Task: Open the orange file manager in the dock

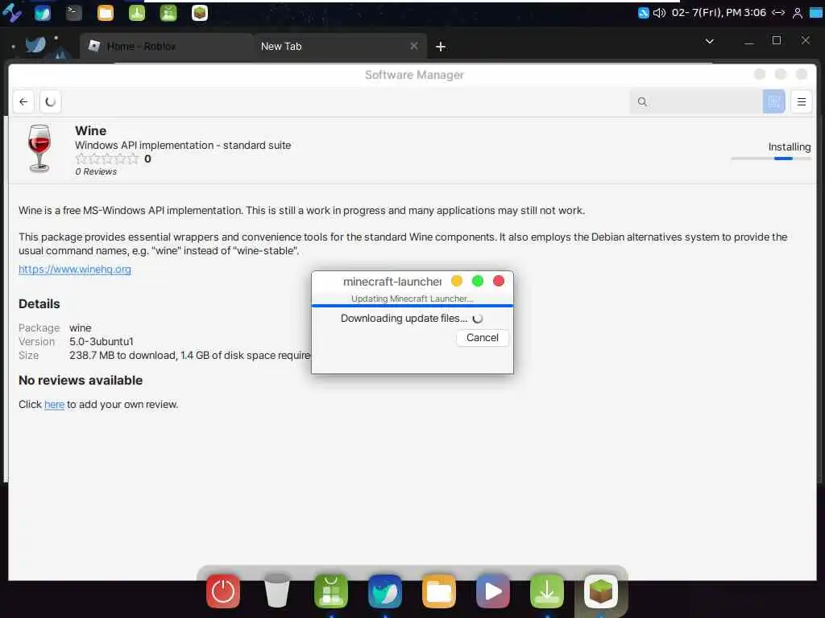Action: 439,591
